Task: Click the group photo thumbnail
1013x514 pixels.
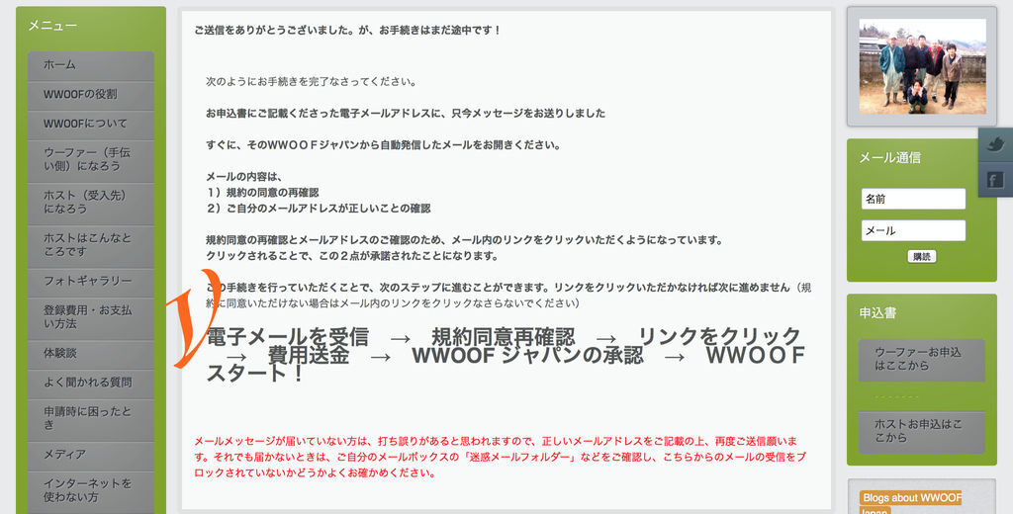Action: click(922, 66)
